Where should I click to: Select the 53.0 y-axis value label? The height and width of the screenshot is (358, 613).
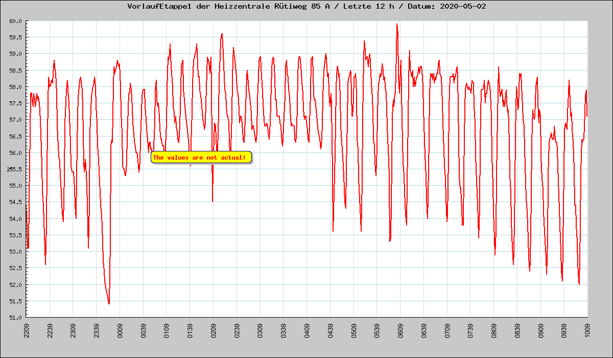click(x=15, y=252)
